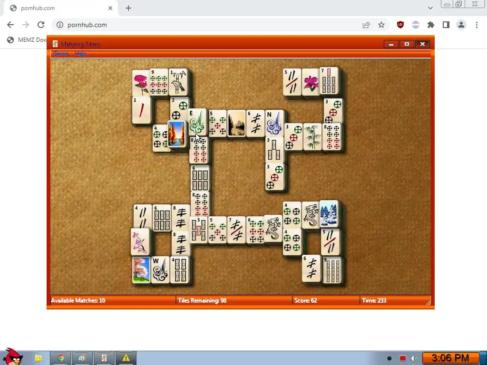Open the Game menu in Mahjong Titans
Viewport: 487px width, 365px height.
coord(61,54)
